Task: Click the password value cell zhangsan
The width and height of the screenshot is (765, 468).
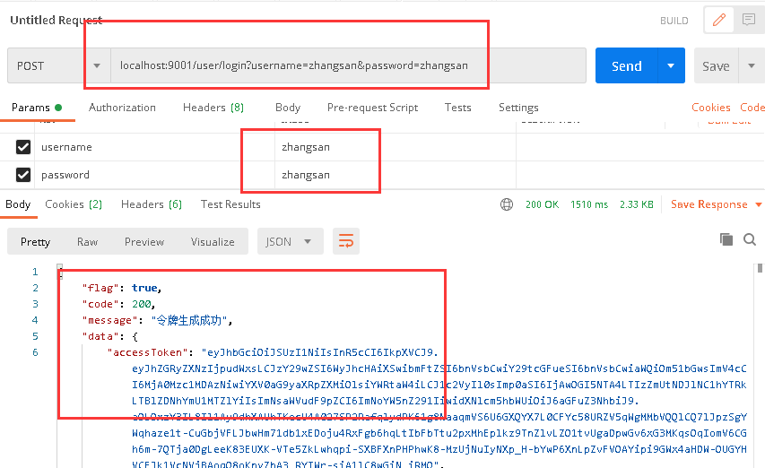Action: coord(396,175)
